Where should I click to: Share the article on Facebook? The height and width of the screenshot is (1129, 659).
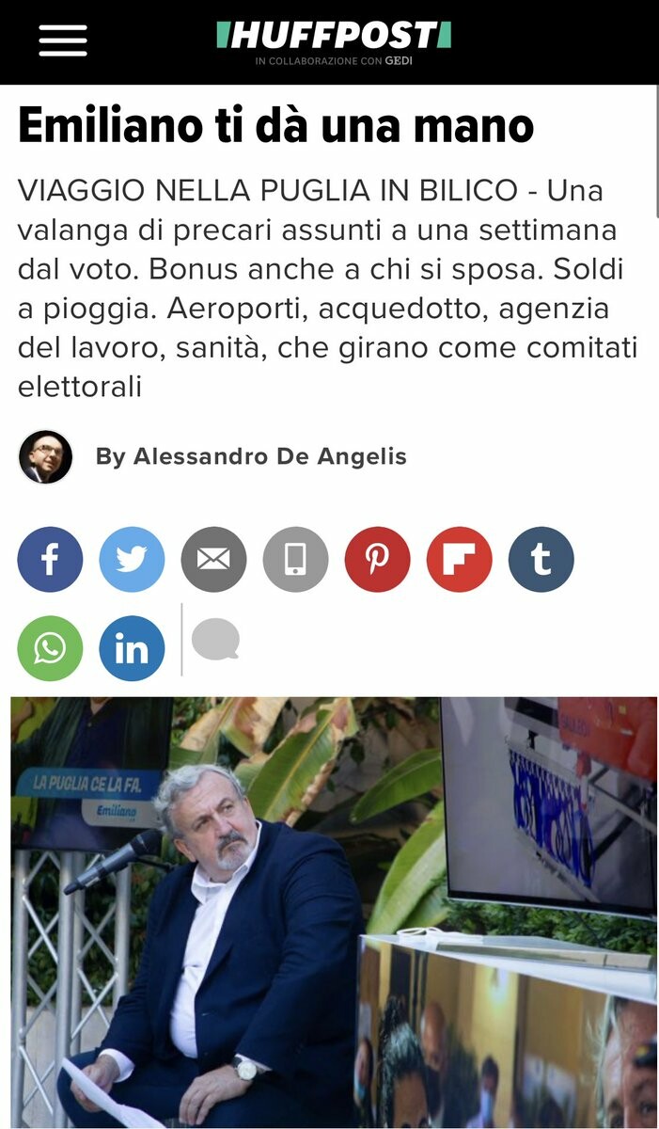pyautogui.click(x=50, y=560)
